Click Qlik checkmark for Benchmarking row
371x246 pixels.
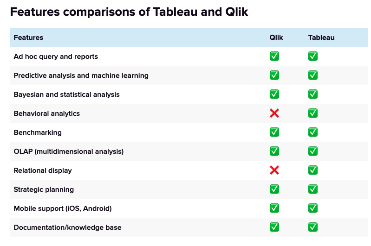tap(274, 132)
